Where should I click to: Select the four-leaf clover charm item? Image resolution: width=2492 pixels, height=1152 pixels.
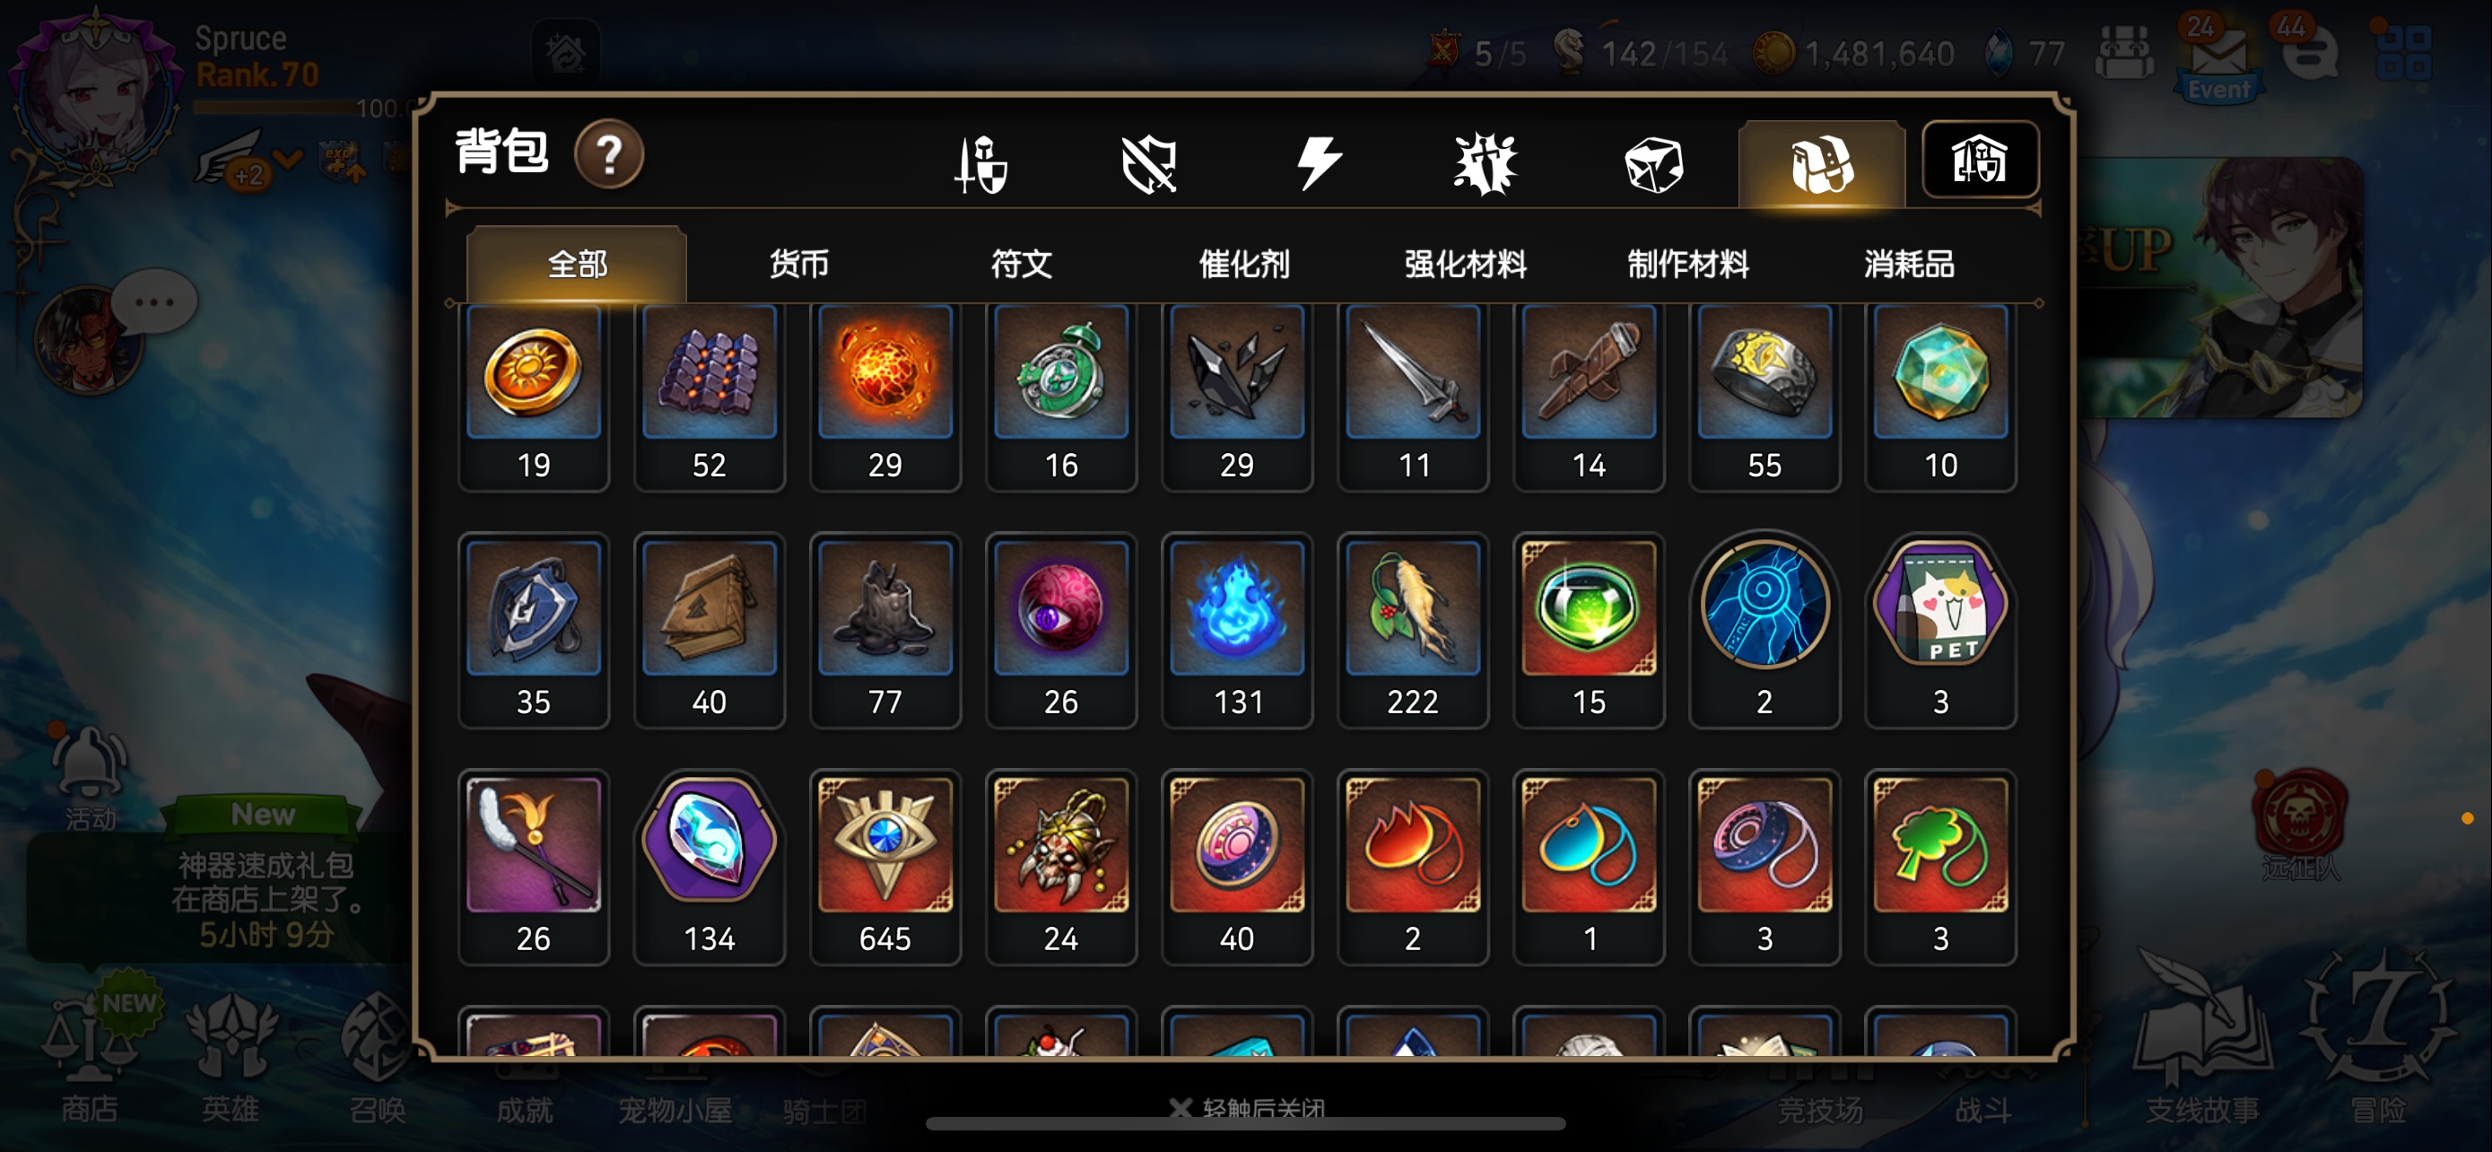1940,867
